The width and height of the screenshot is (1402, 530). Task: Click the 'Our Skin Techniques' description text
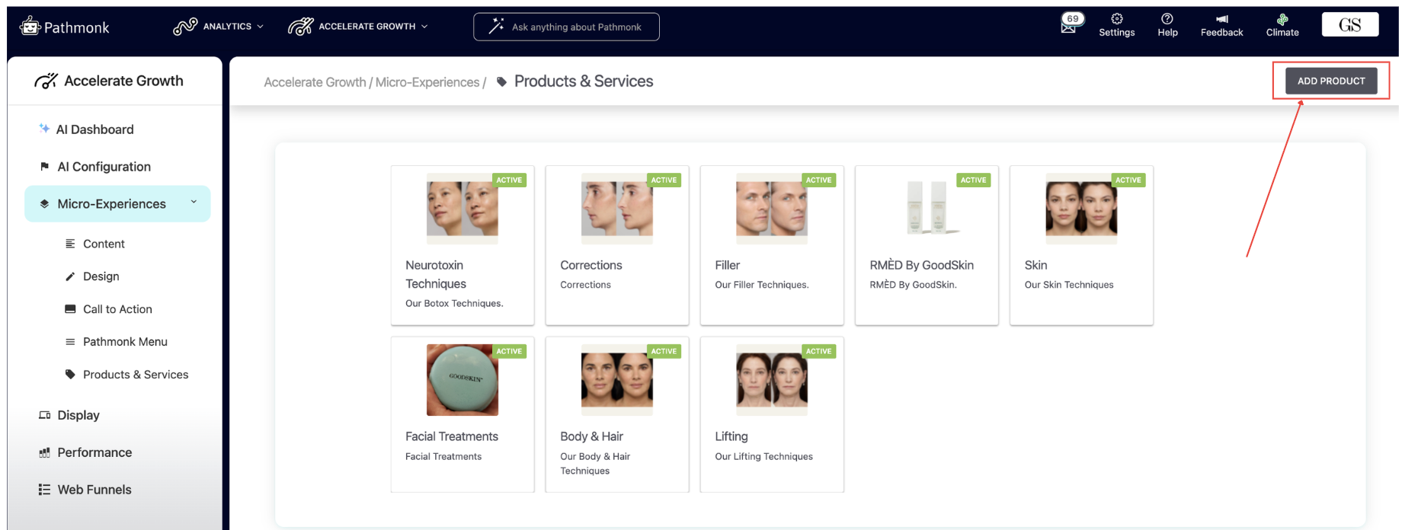coord(1069,285)
